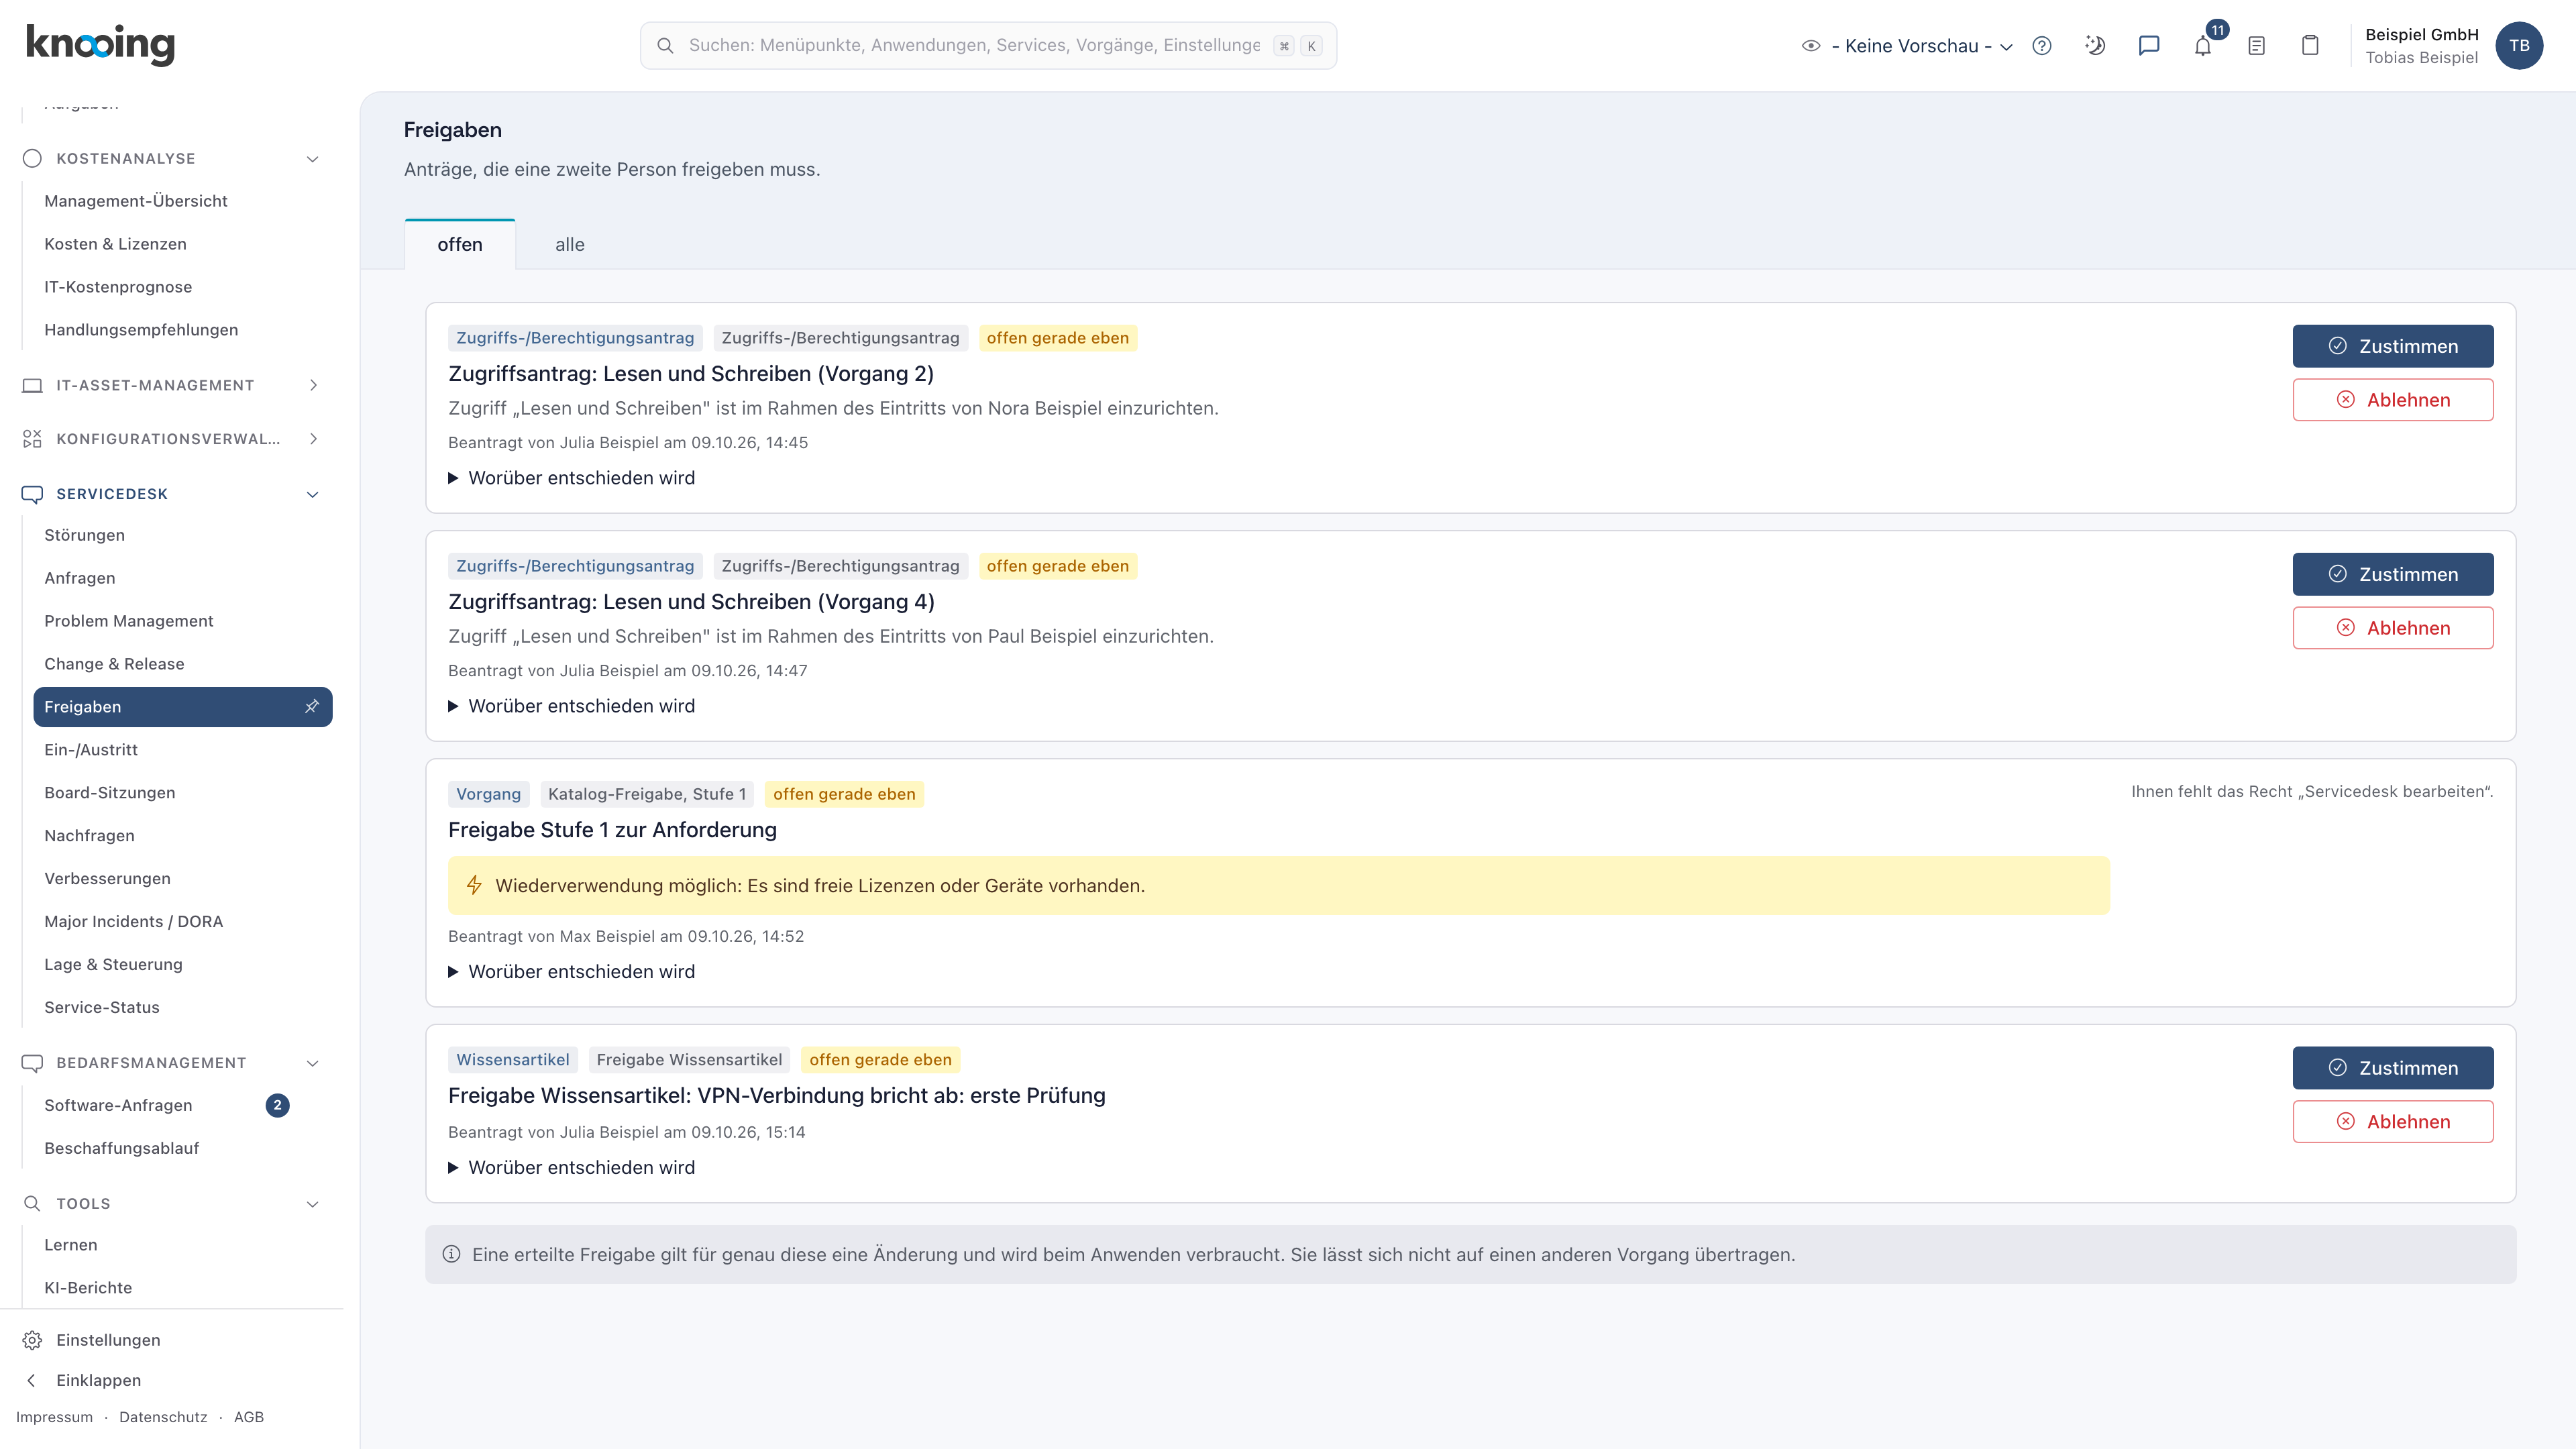Viewport: 2576px width, 1449px height.
Task: Expand Konfigurationsverwaltung section chevron
Action: [313, 438]
